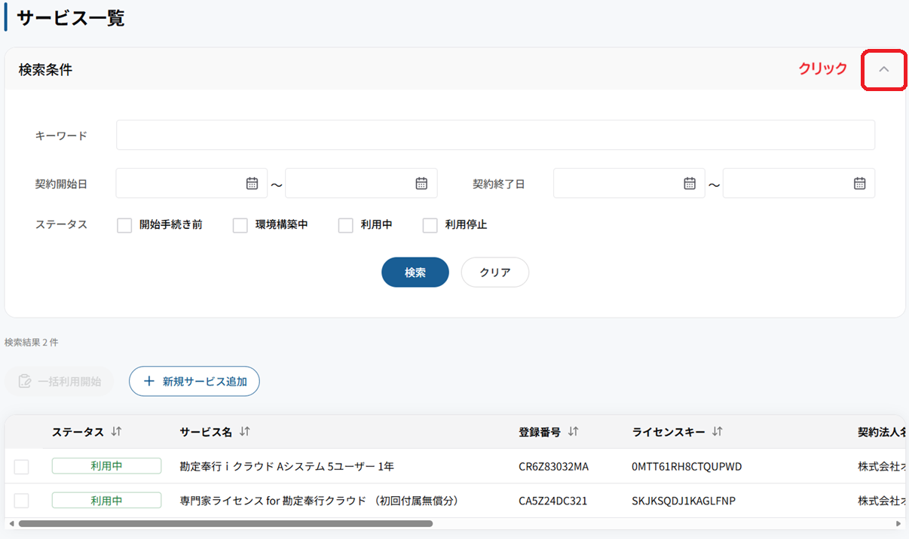Click the 契約開始日 from-date field

pyautogui.click(x=191, y=183)
